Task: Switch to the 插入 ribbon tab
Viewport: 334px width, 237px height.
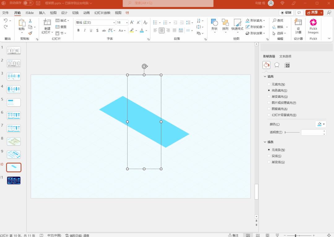Action: coord(42,13)
